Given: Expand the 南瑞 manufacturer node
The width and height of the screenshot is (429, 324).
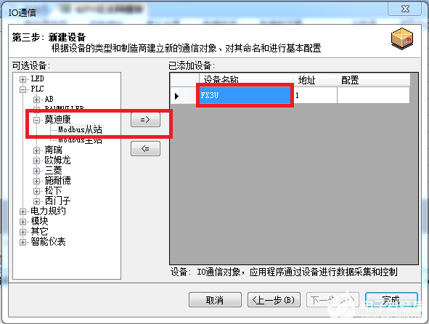Looking at the screenshot, I should pos(36,150).
